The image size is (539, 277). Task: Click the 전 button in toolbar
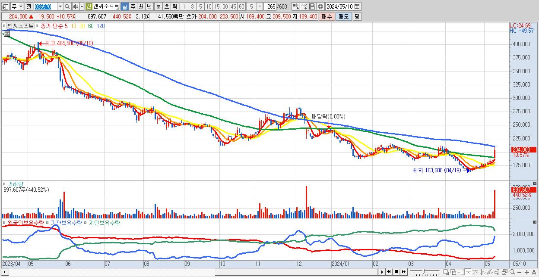click(29, 6)
